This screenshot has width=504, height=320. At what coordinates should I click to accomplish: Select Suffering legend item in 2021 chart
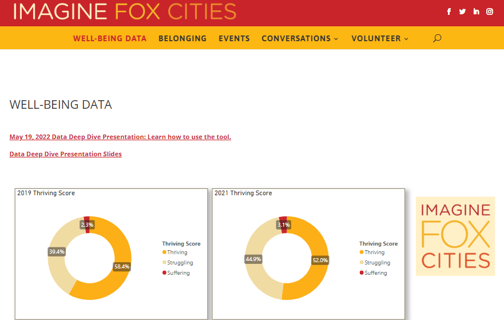point(374,272)
